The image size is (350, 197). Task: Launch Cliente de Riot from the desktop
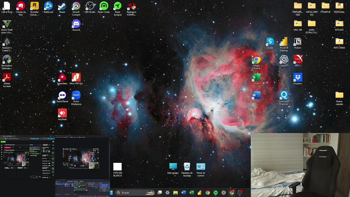pyautogui.click(x=21, y=9)
